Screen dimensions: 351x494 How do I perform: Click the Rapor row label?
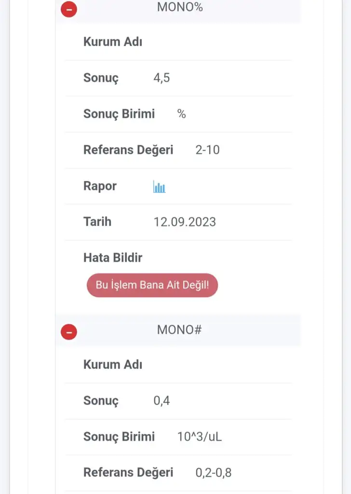coord(100,186)
